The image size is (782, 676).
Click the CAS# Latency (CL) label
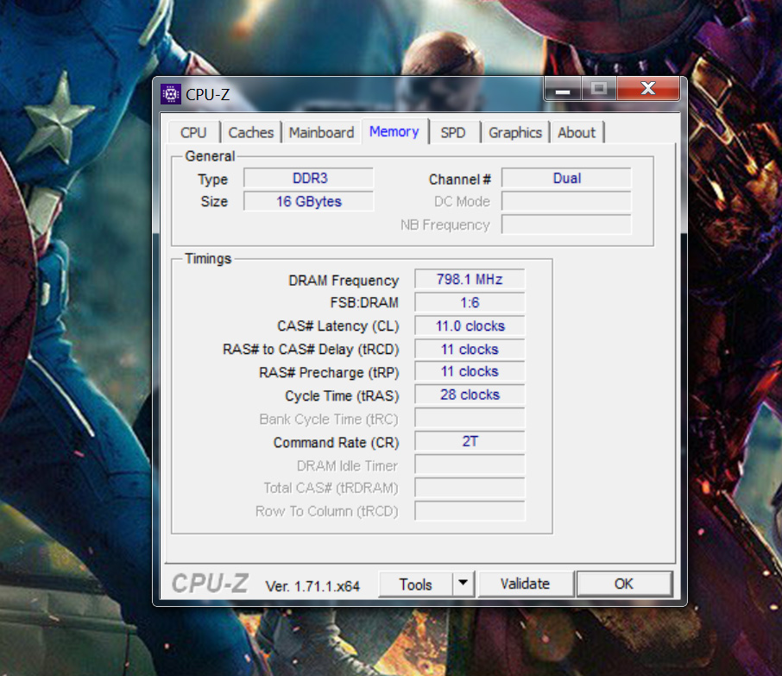tap(338, 326)
